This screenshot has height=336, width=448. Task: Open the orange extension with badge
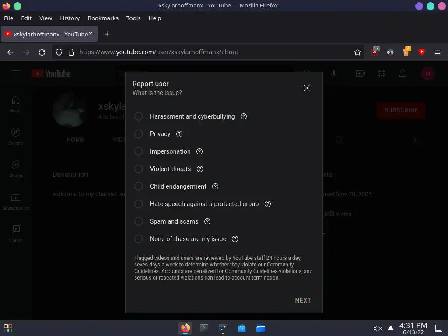tap(406, 52)
